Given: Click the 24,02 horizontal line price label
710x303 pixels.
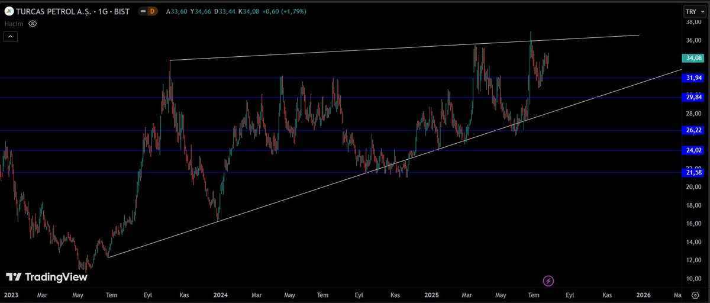Looking at the screenshot, I should (x=692, y=150).
